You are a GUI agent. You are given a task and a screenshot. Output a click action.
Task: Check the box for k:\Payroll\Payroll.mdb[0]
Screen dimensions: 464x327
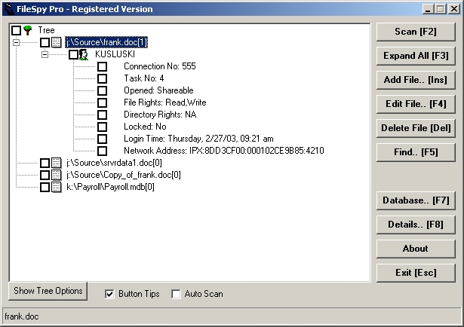click(45, 187)
